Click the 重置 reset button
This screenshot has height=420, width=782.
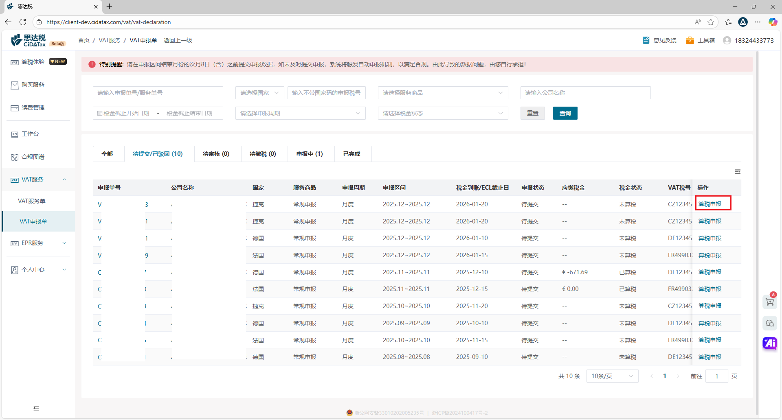tap(532, 113)
